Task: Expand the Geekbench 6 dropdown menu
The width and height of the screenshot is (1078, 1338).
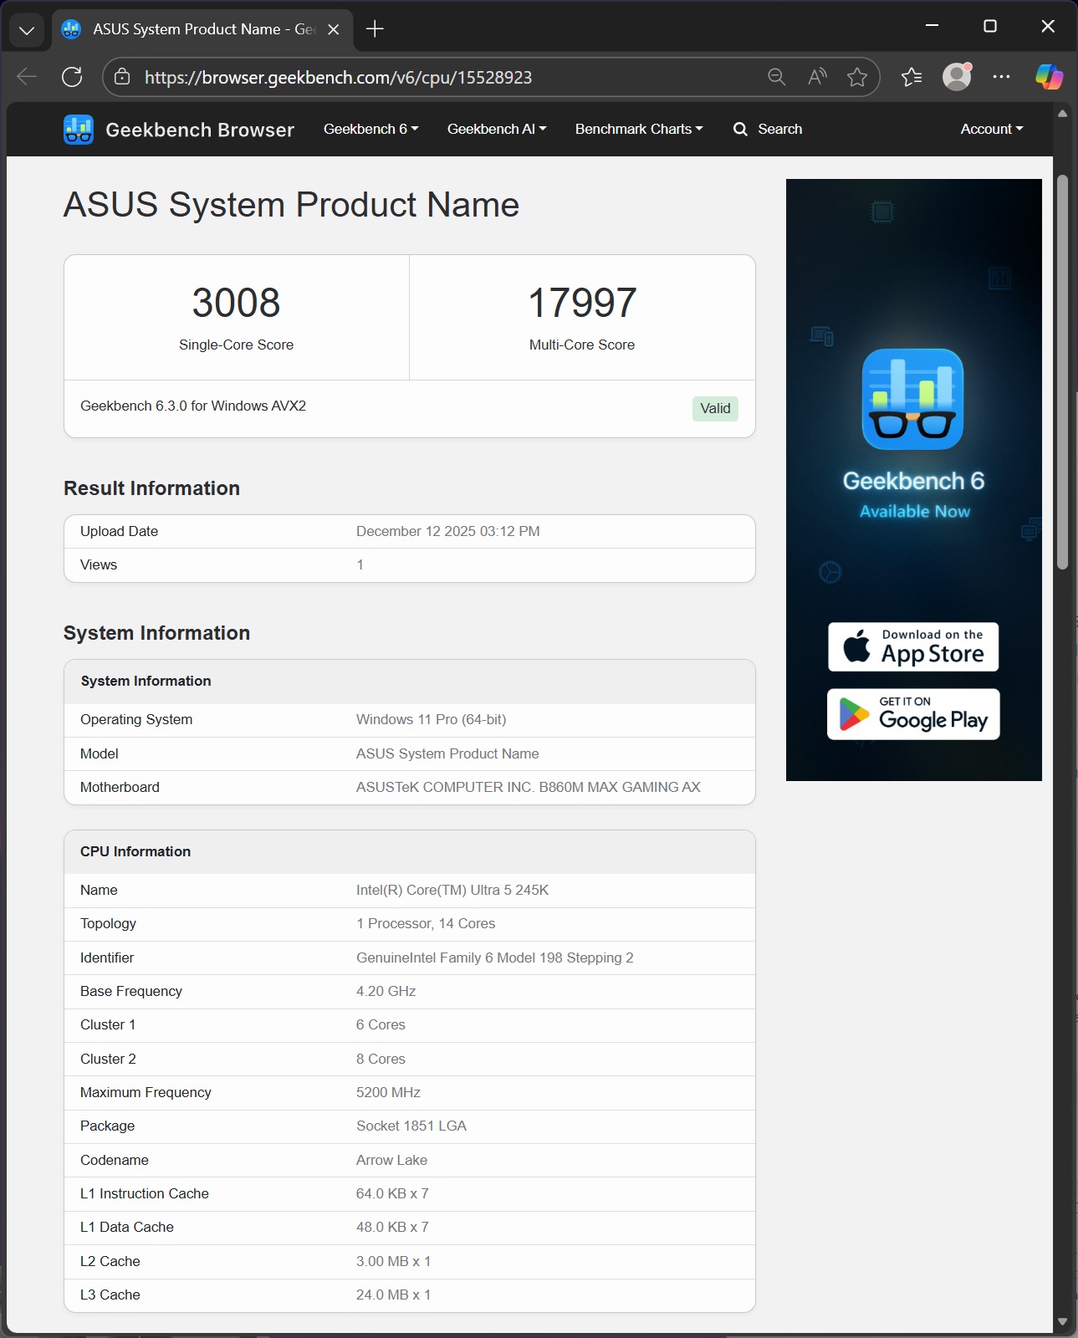Action: 370,129
